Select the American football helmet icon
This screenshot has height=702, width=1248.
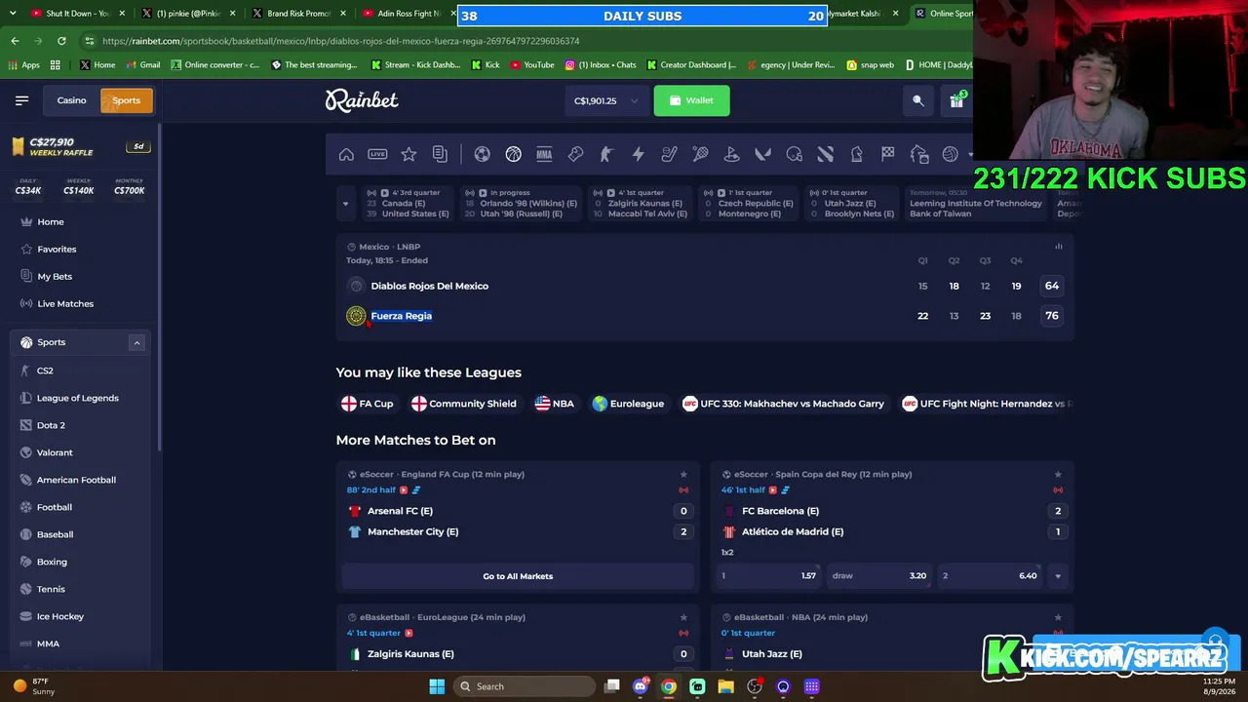[794, 154]
